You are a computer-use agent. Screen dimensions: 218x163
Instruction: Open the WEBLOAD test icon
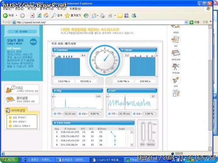pyautogui.click(x=176, y=53)
